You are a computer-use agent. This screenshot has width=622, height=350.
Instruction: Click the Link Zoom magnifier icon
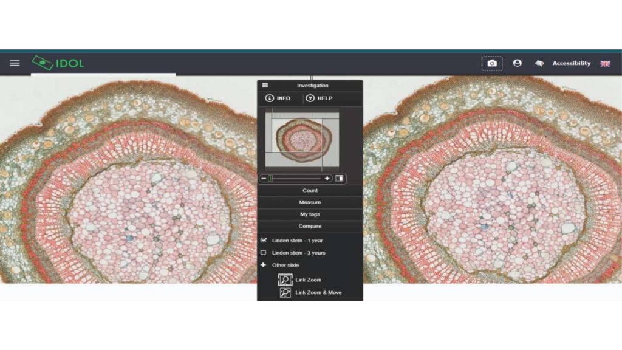[285, 280]
